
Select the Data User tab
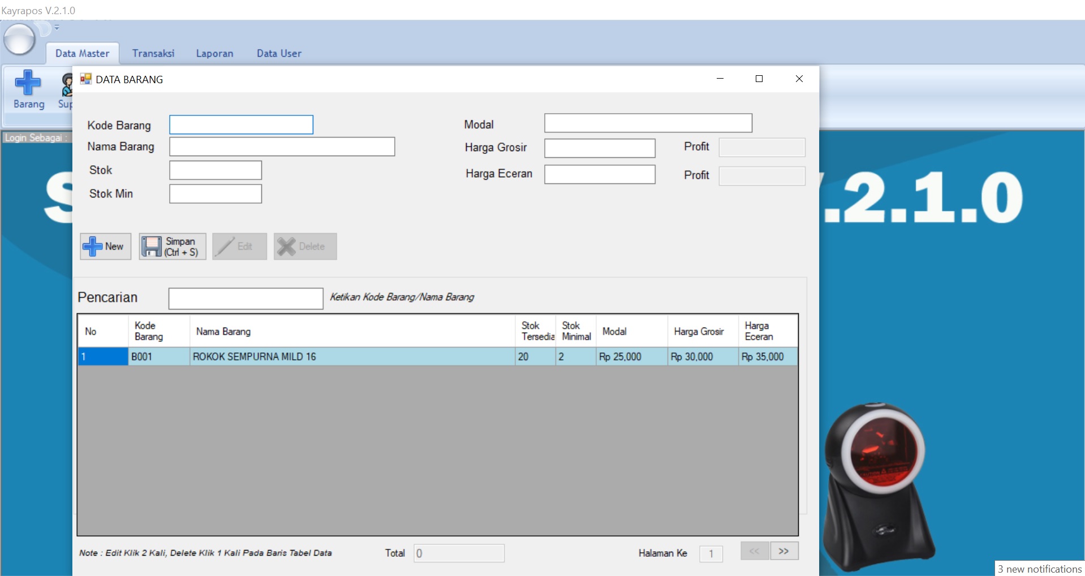pyautogui.click(x=279, y=53)
